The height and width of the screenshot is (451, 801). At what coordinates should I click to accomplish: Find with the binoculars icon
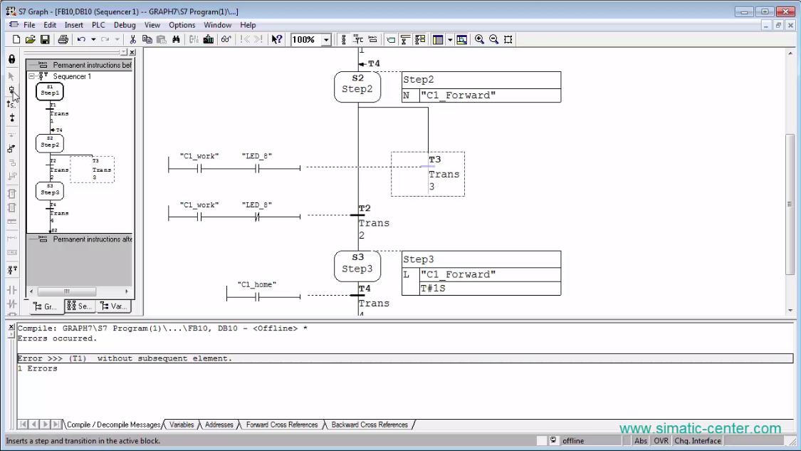pos(176,39)
